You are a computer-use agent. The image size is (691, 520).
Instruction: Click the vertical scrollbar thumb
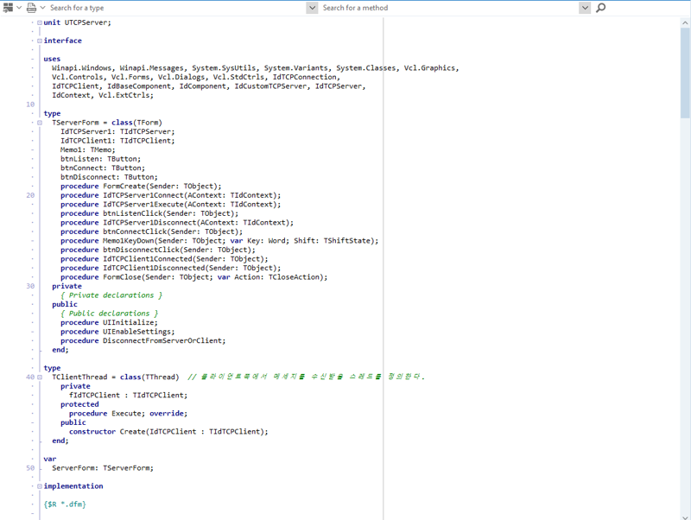pyautogui.click(x=685, y=73)
